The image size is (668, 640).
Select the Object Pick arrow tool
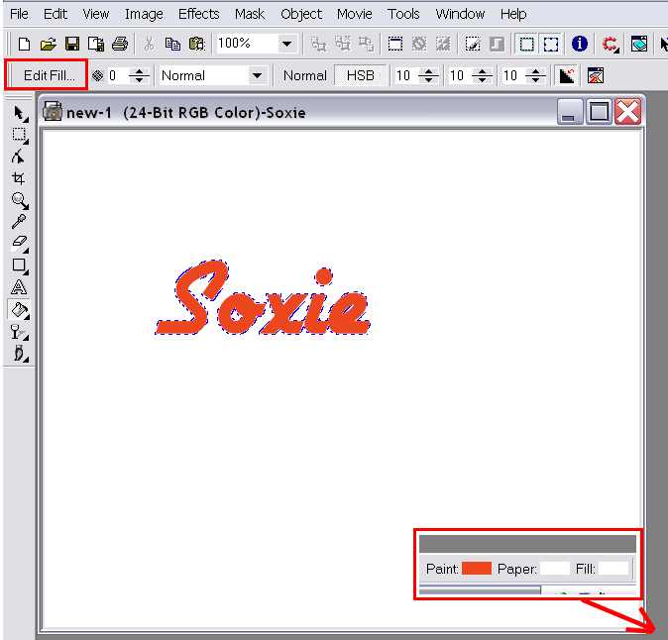point(19,114)
